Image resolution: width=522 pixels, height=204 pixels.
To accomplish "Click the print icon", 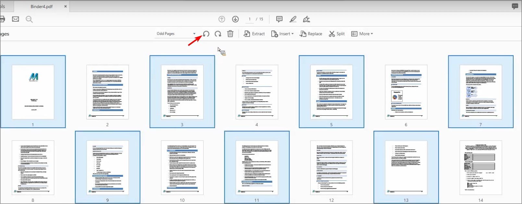I will [2, 19].
